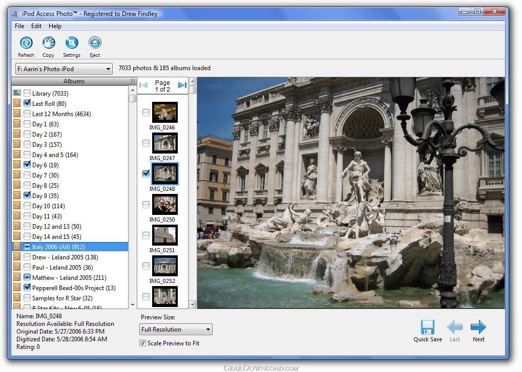Check the Library (7033) checkbox

click(27, 93)
